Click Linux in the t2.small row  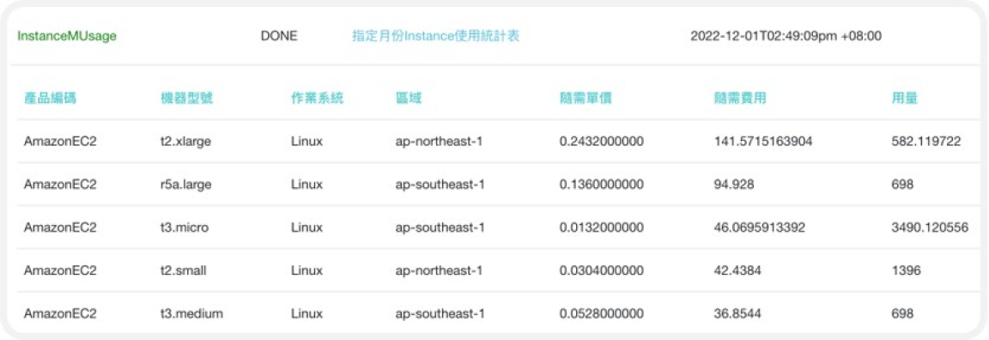[x=306, y=270]
